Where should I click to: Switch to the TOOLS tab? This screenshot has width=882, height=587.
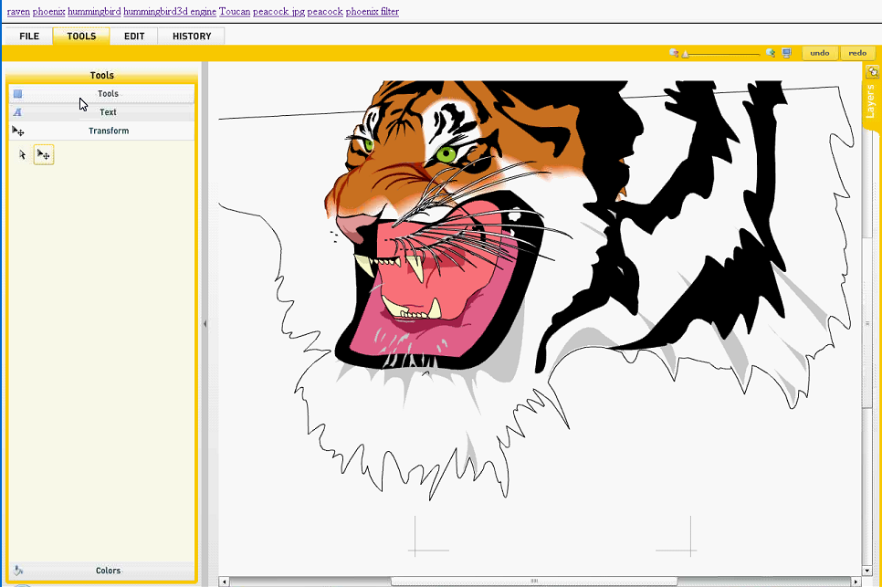81,36
